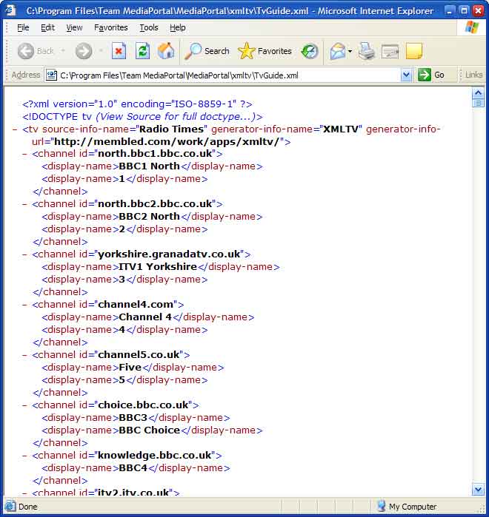Click the BBC2 North display name
The height and width of the screenshot is (517, 489).
(x=149, y=217)
